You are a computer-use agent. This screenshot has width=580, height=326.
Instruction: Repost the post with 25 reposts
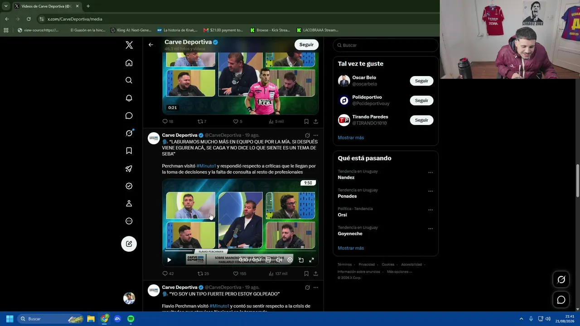click(203, 273)
